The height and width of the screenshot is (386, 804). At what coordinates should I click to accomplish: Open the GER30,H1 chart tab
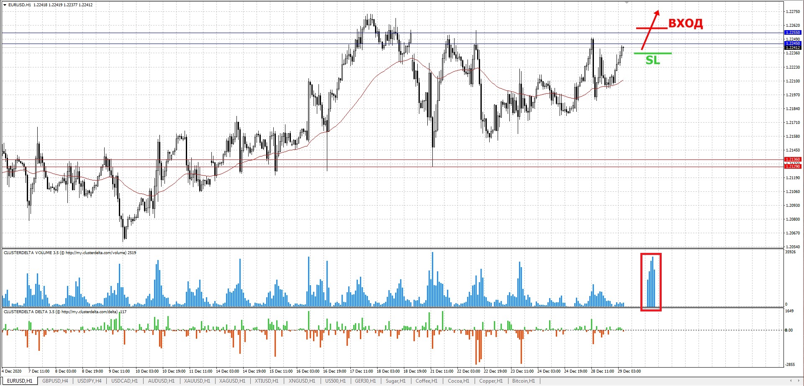click(365, 381)
